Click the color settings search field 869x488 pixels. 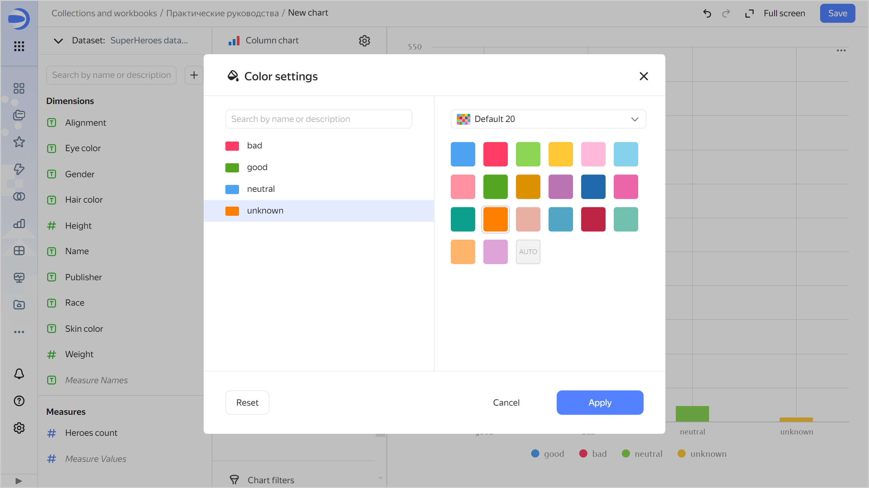(318, 119)
